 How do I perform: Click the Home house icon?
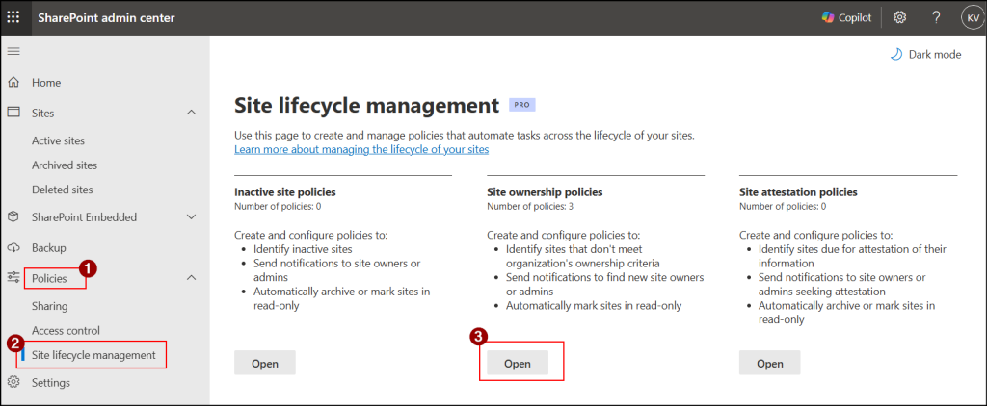[x=13, y=83]
